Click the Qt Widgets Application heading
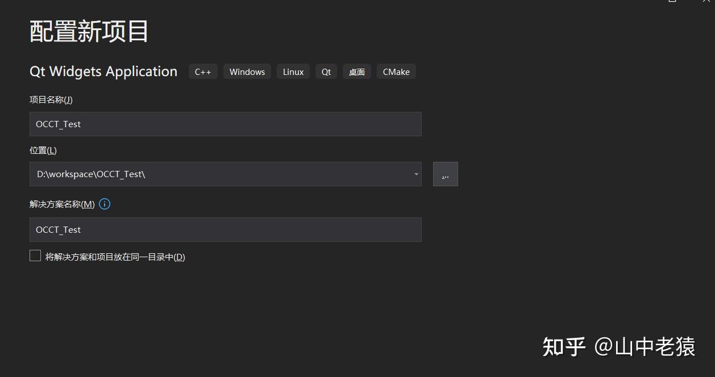The width and height of the screenshot is (715, 377). click(103, 71)
